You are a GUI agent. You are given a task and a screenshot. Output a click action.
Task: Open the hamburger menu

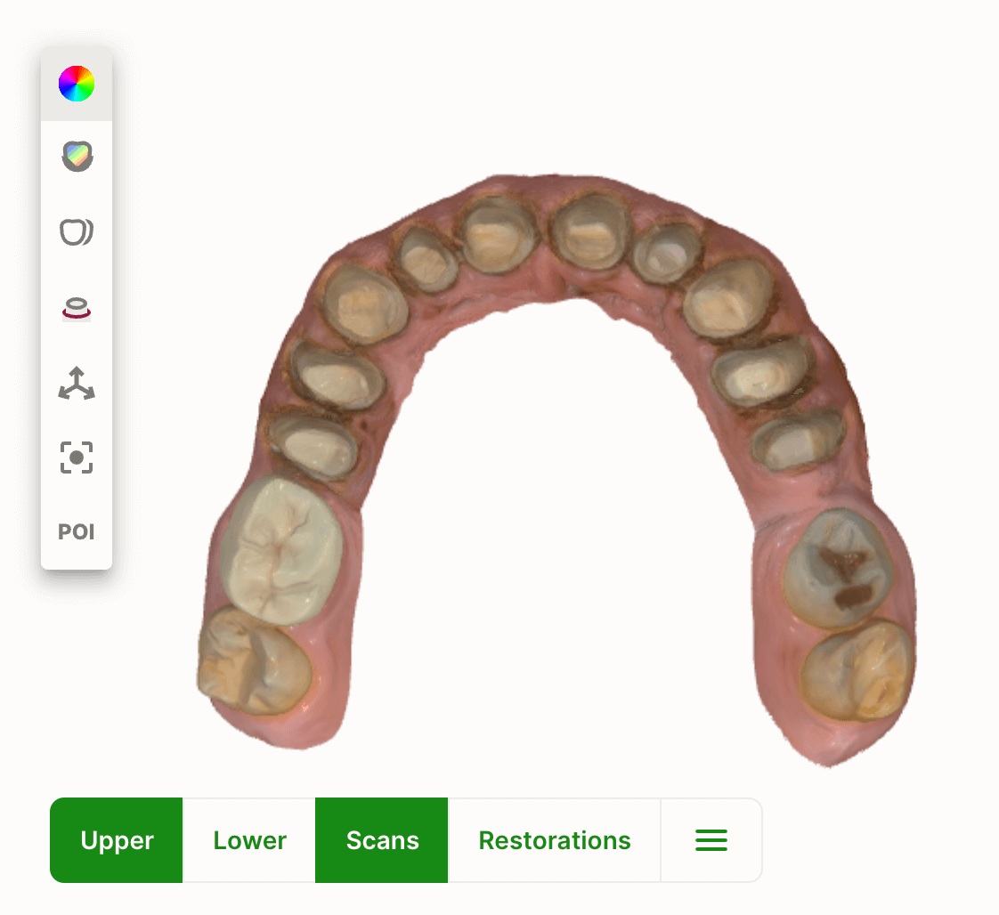tap(711, 840)
